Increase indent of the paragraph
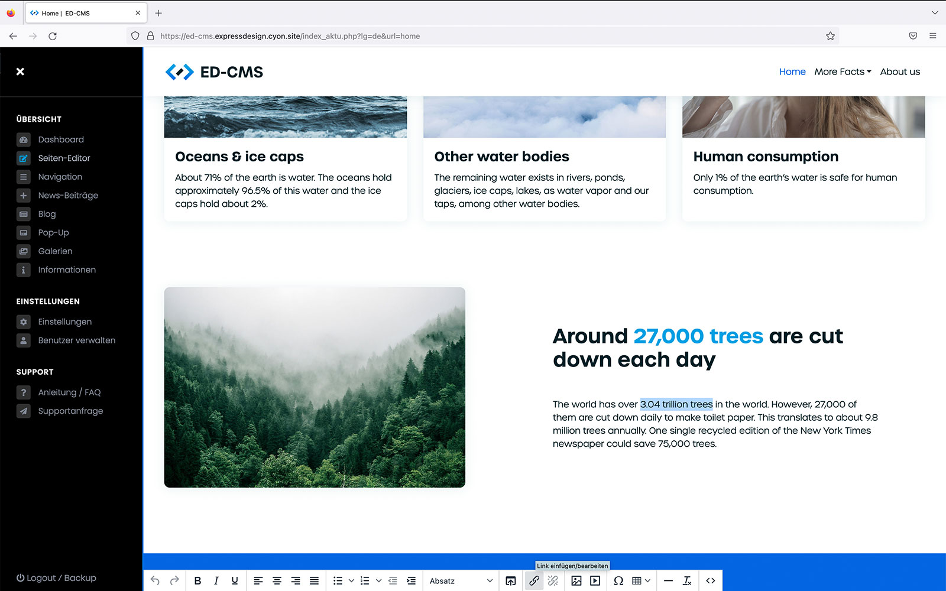 (411, 581)
